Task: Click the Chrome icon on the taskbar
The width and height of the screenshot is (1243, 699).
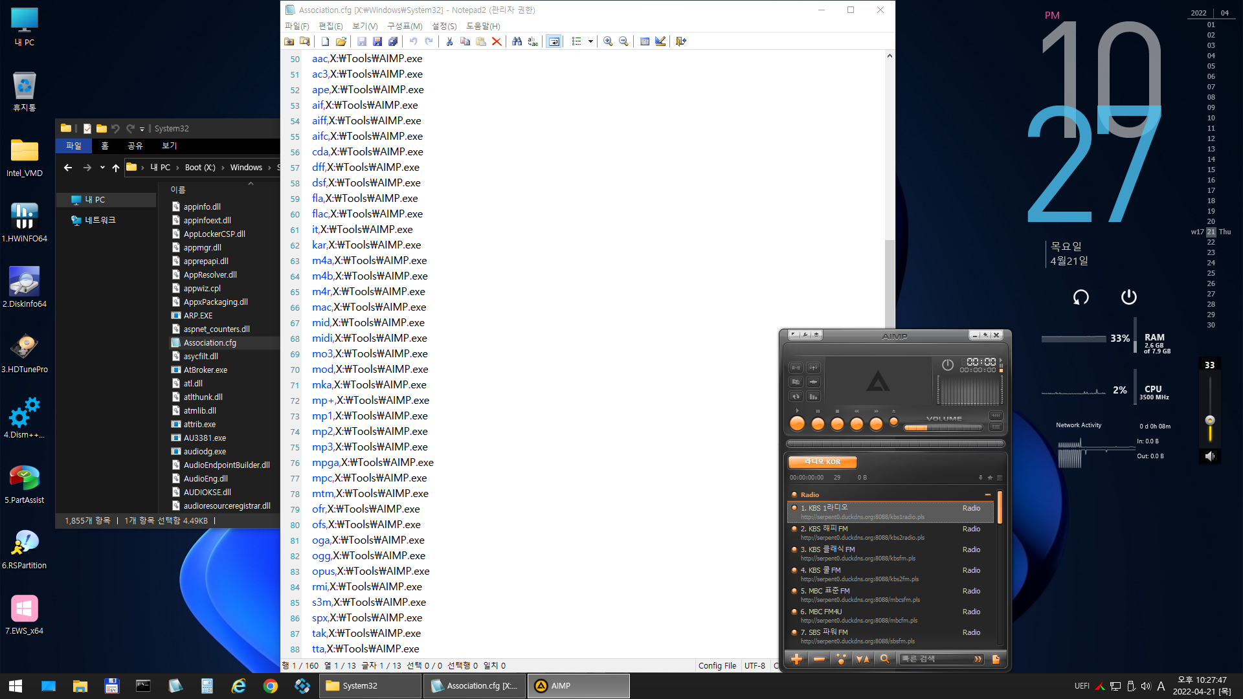Action: pyautogui.click(x=271, y=686)
